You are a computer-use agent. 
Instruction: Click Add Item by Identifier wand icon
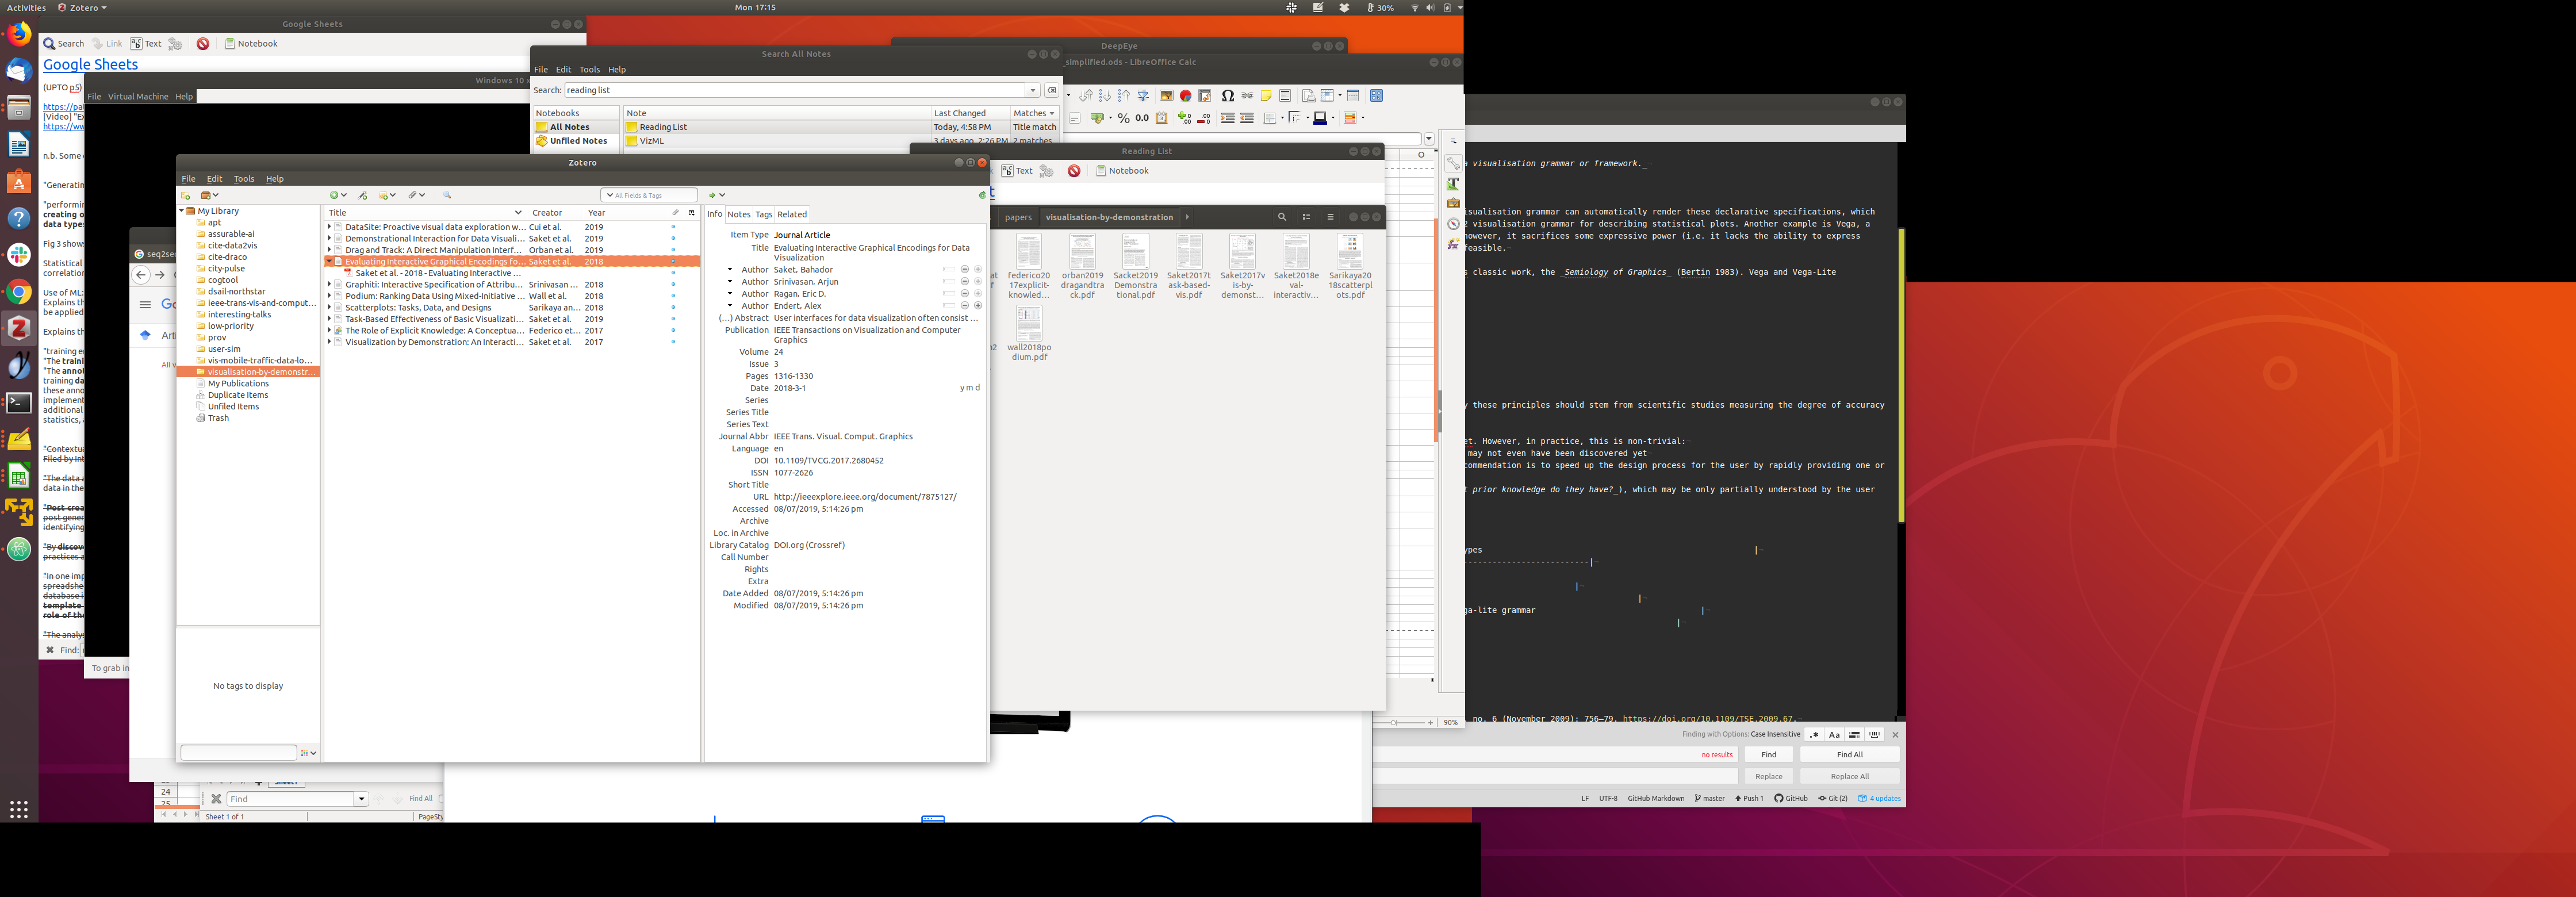click(x=363, y=196)
